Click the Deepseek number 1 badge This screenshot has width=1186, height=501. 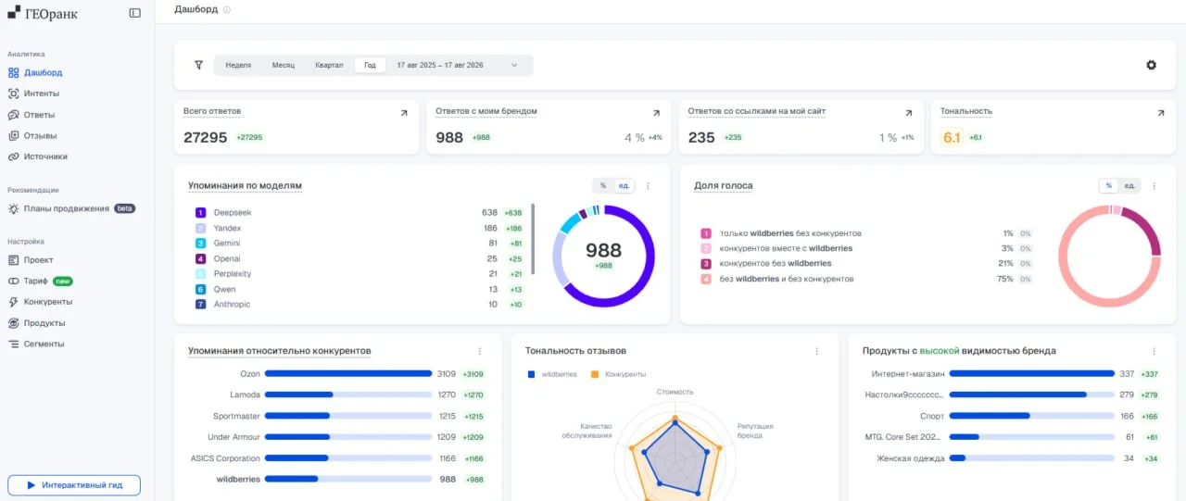(200, 213)
